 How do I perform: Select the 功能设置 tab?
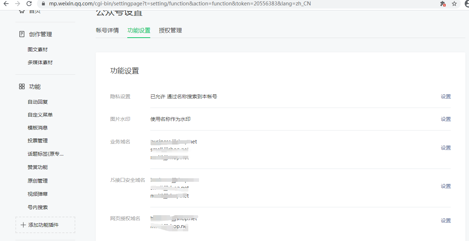point(139,30)
